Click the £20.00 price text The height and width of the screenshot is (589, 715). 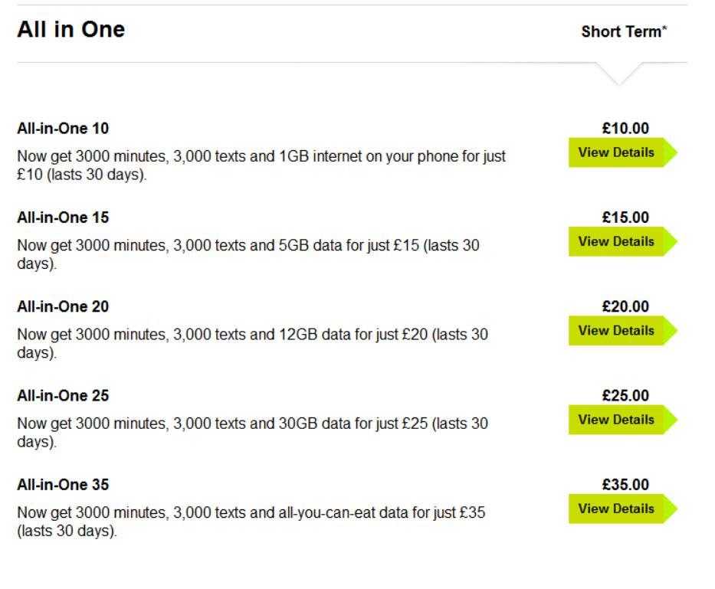coord(625,306)
